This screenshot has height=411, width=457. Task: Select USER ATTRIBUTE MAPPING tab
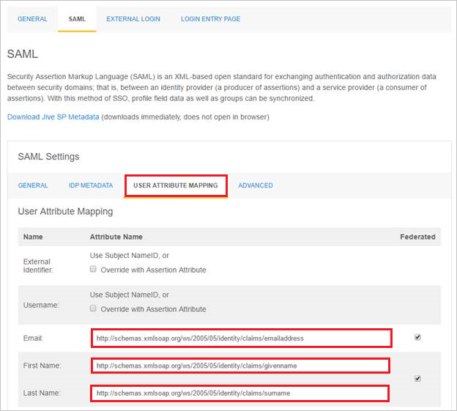coord(176,185)
